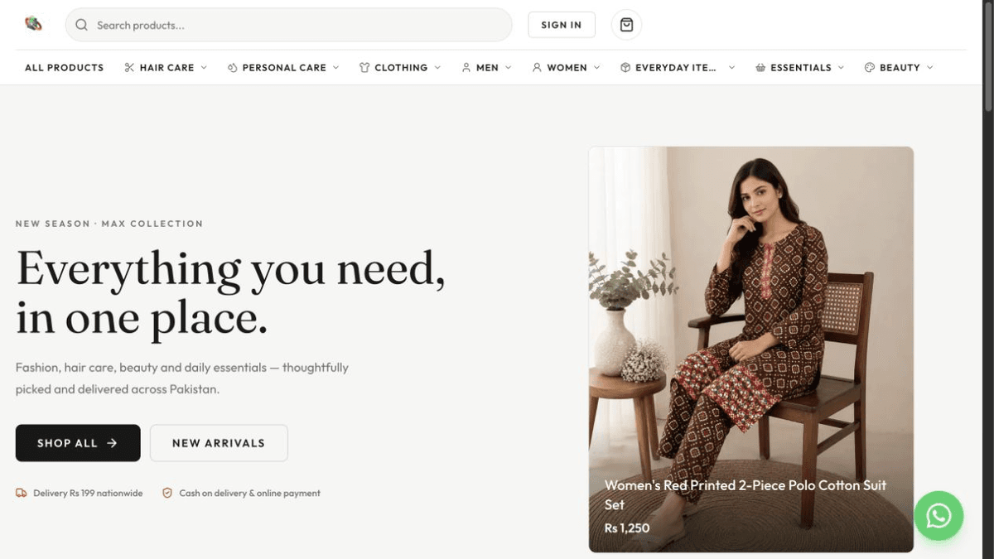Click 'NEW SEASON · MAX COLLECTION' label
Viewport: 994px width, 559px height.
[109, 224]
